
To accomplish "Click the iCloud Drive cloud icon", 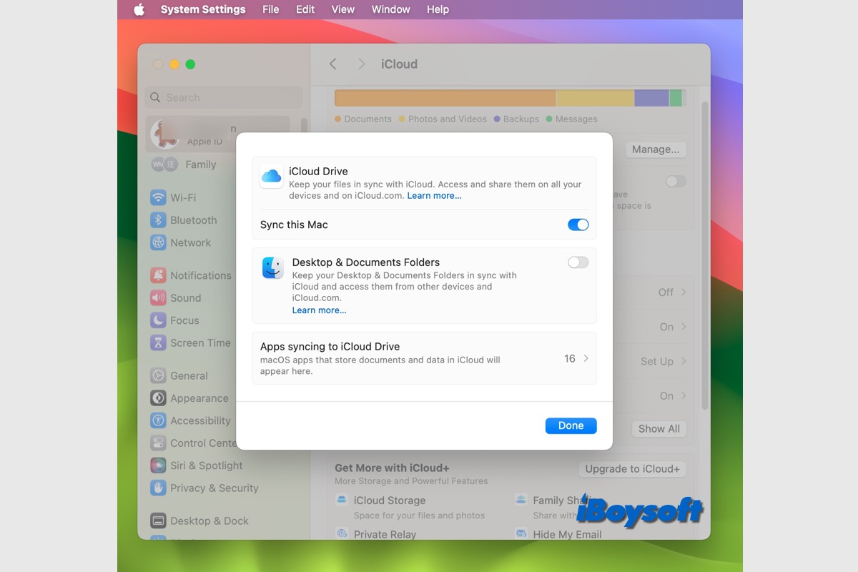I will tap(271, 177).
